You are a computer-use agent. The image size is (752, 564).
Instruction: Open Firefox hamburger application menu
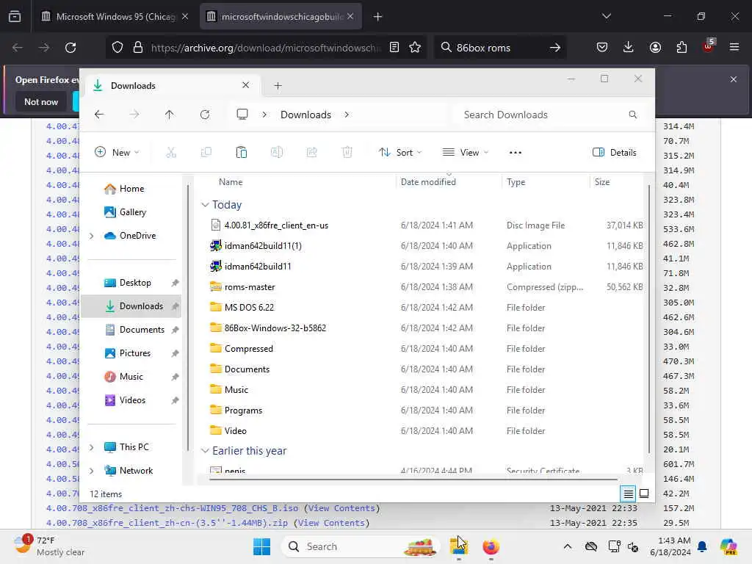pos(734,48)
